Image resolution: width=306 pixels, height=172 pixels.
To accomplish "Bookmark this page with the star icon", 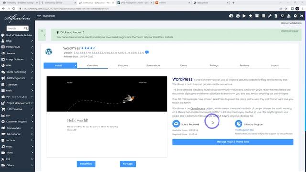I will point(286,9).
